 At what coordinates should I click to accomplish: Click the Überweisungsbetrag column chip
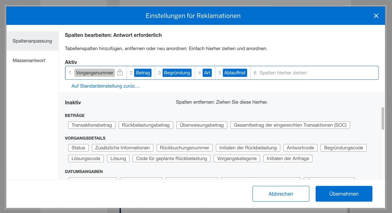pos(202,125)
